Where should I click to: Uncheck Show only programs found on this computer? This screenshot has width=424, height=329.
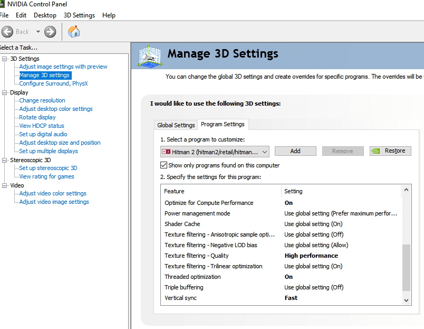pos(164,165)
